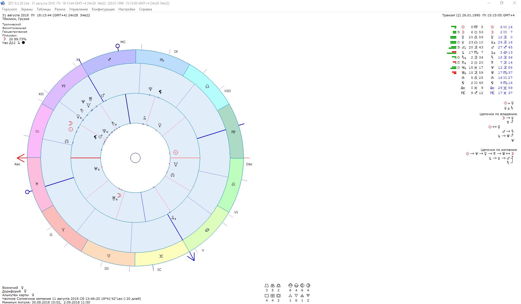Select the Gemini glyph on the zodiac ring
Image resolution: width=521 pixels, height=304 pixels.
161,256
